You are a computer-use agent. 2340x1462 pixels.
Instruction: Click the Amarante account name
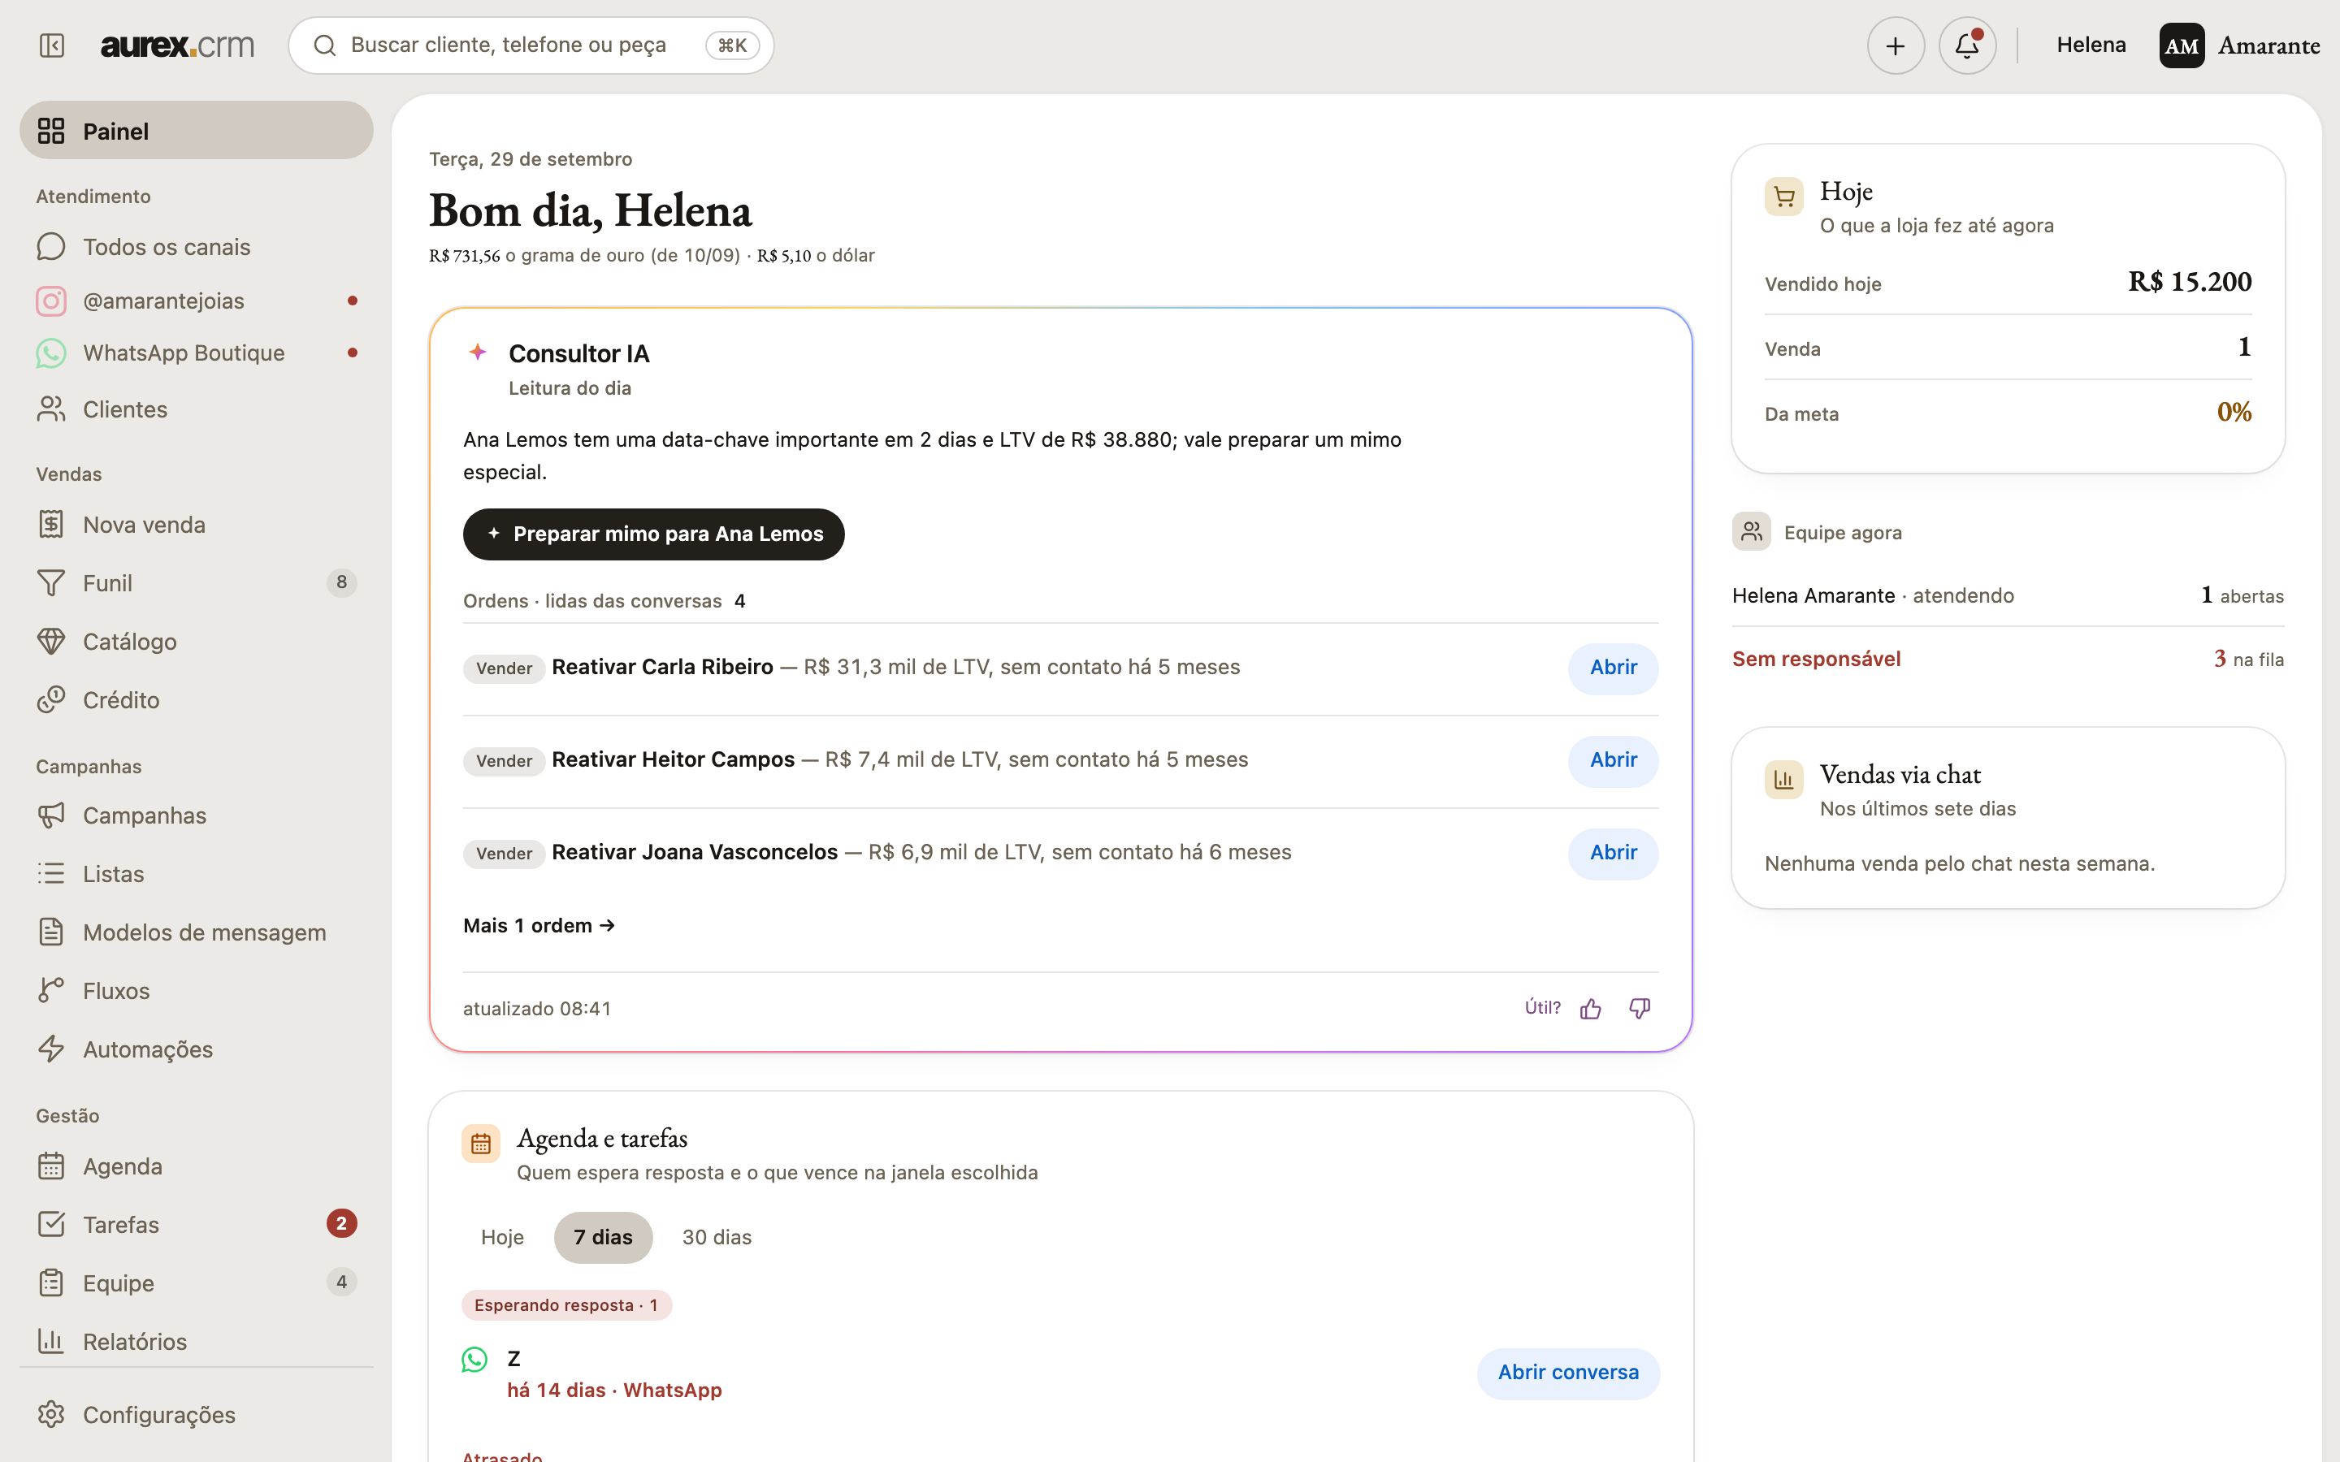point(2268,45)
